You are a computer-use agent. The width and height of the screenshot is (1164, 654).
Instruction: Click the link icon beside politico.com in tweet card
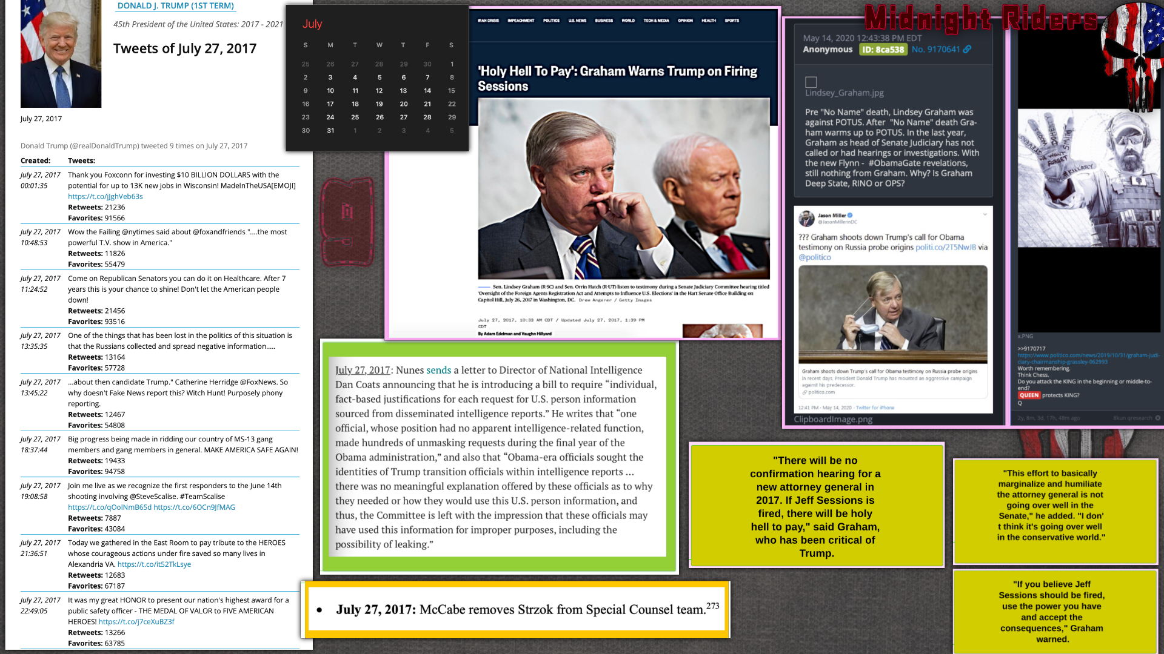[x=804, y=392]
